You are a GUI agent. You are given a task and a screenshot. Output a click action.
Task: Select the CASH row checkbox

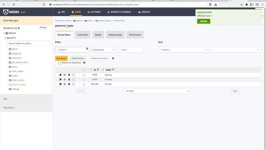click(x=84, y=80)
